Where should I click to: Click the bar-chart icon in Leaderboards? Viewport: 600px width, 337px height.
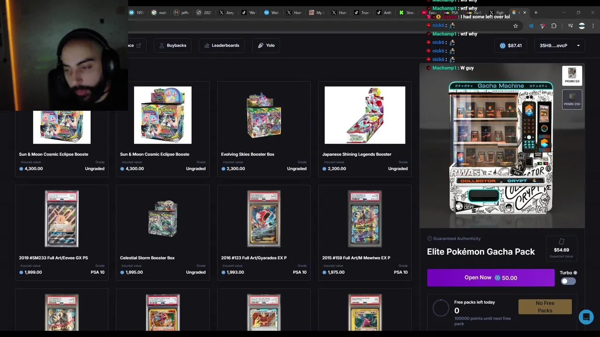pyautogui.click(x=207, y=45)
